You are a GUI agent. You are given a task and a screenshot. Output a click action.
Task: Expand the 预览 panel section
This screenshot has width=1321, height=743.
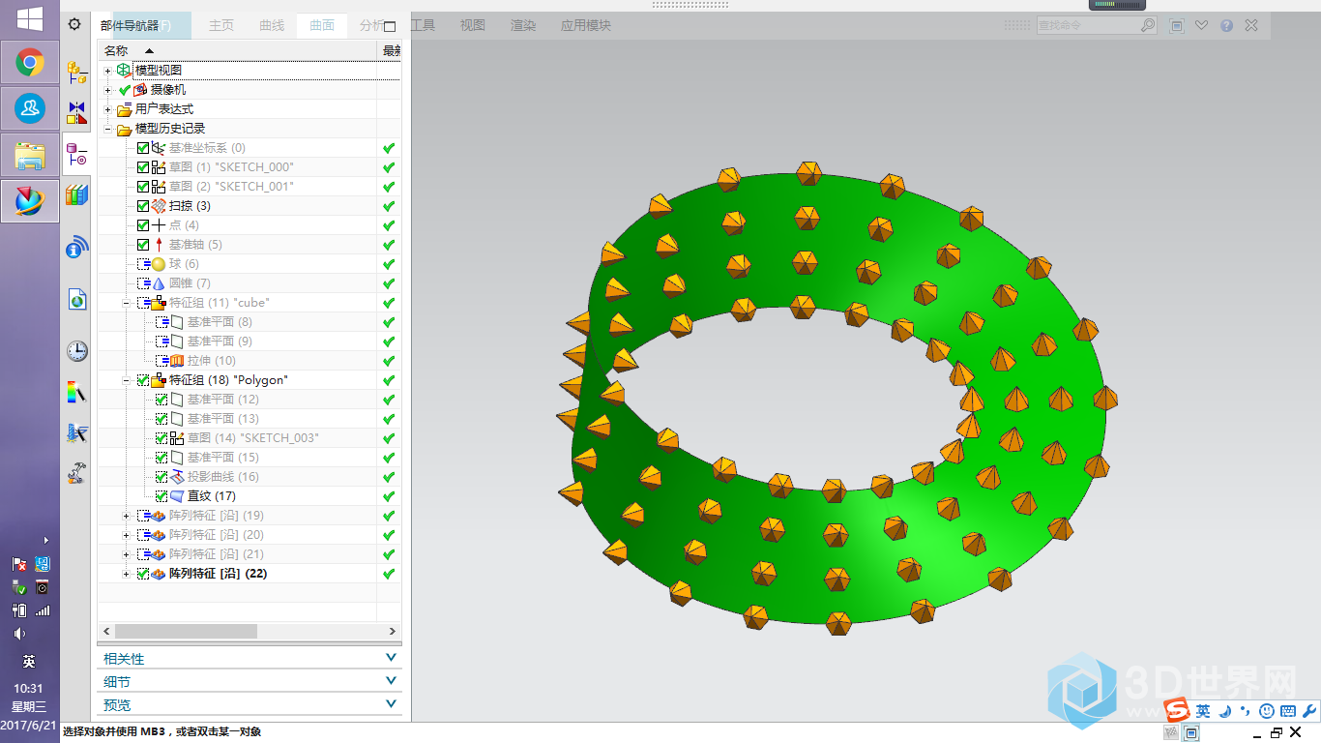tap(250, 704)
